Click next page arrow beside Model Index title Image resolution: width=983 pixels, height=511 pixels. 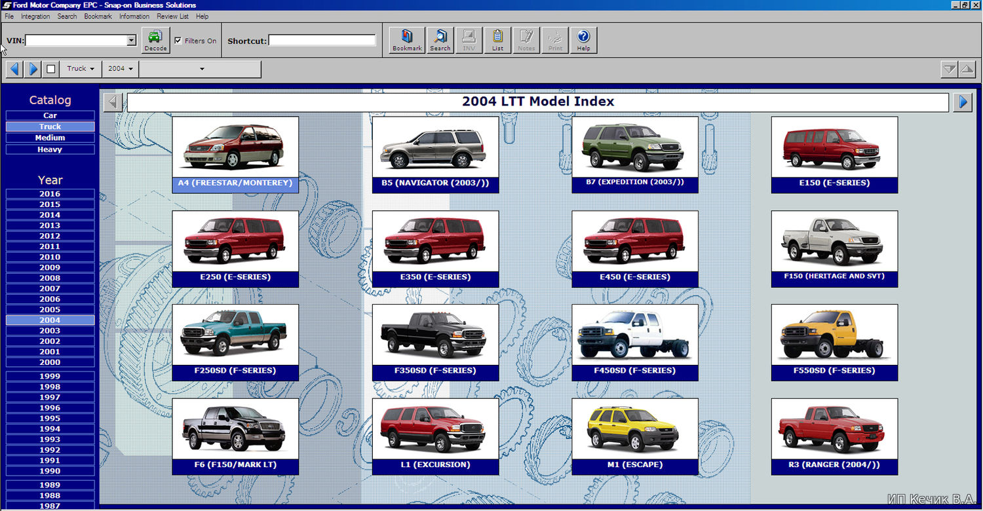coord(963,102)
